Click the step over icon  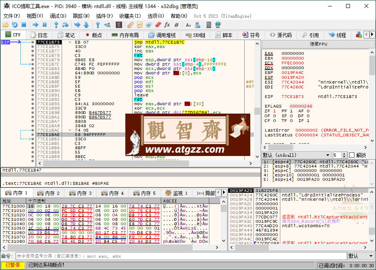click(x=65, y=25)
